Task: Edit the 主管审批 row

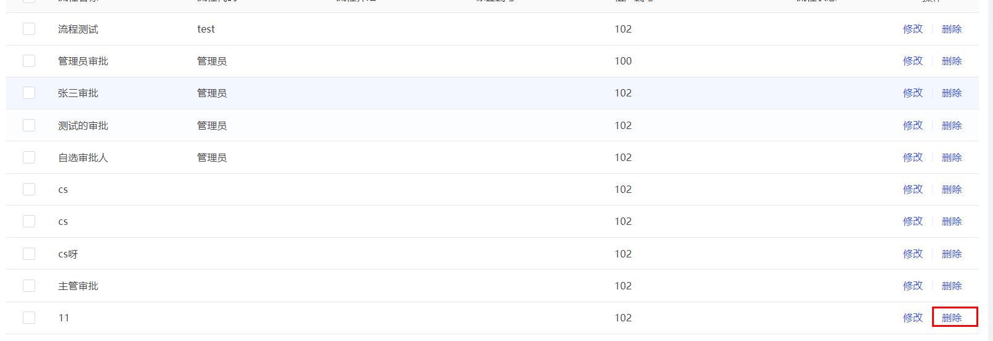Action: (913, 286)
